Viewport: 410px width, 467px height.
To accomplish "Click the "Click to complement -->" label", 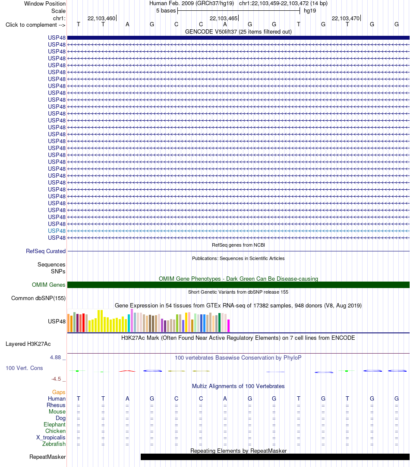I will tap(35, 25).
